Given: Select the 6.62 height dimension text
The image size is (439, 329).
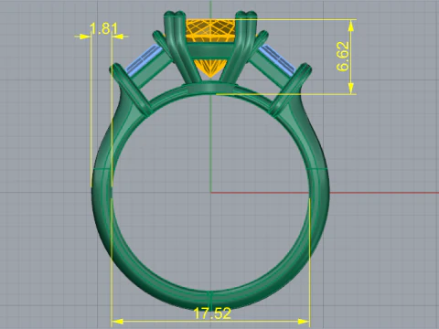Looking at the screenshot, I should pyautogui.click(x=343, y=57).
